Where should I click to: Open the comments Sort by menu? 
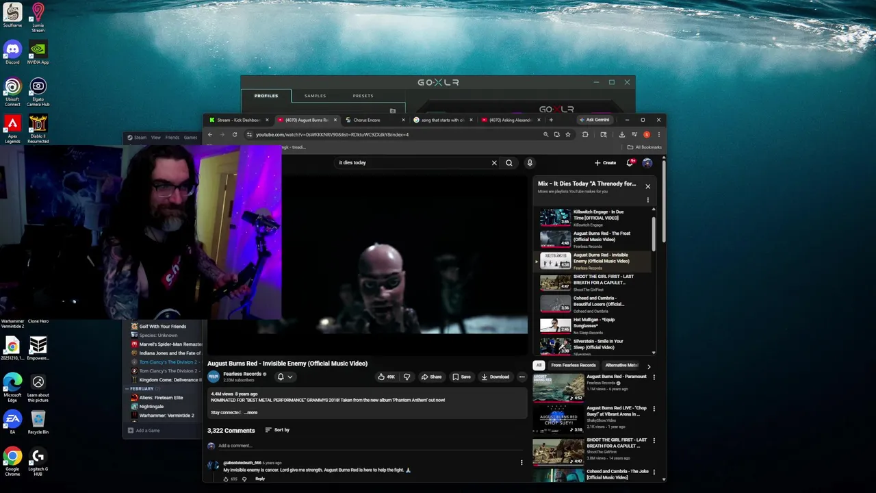[277, 430]
